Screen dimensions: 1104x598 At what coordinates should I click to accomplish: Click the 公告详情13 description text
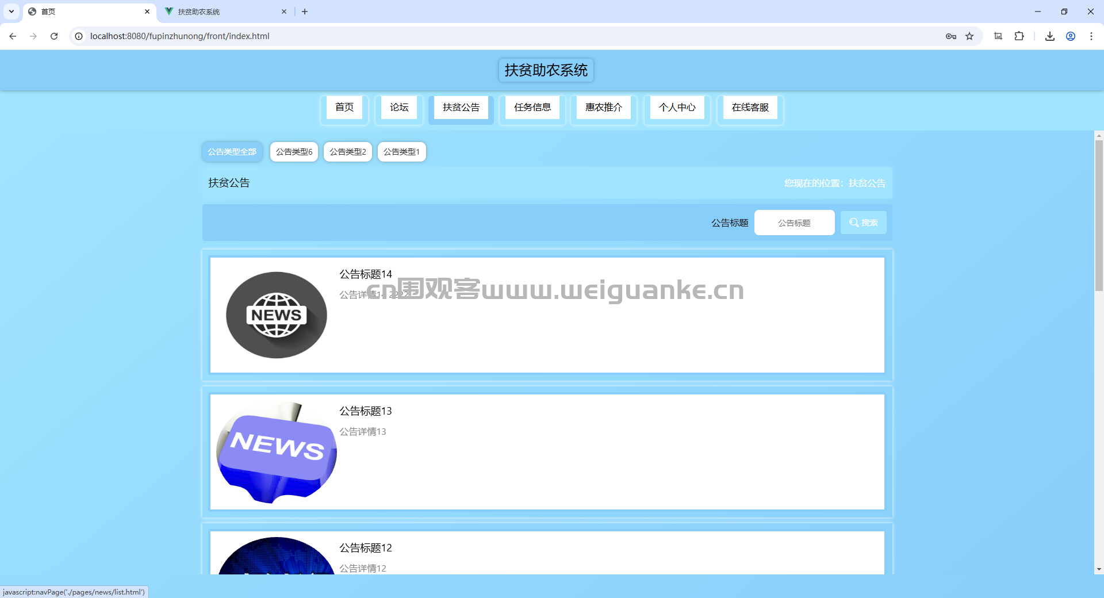[363, 431]
